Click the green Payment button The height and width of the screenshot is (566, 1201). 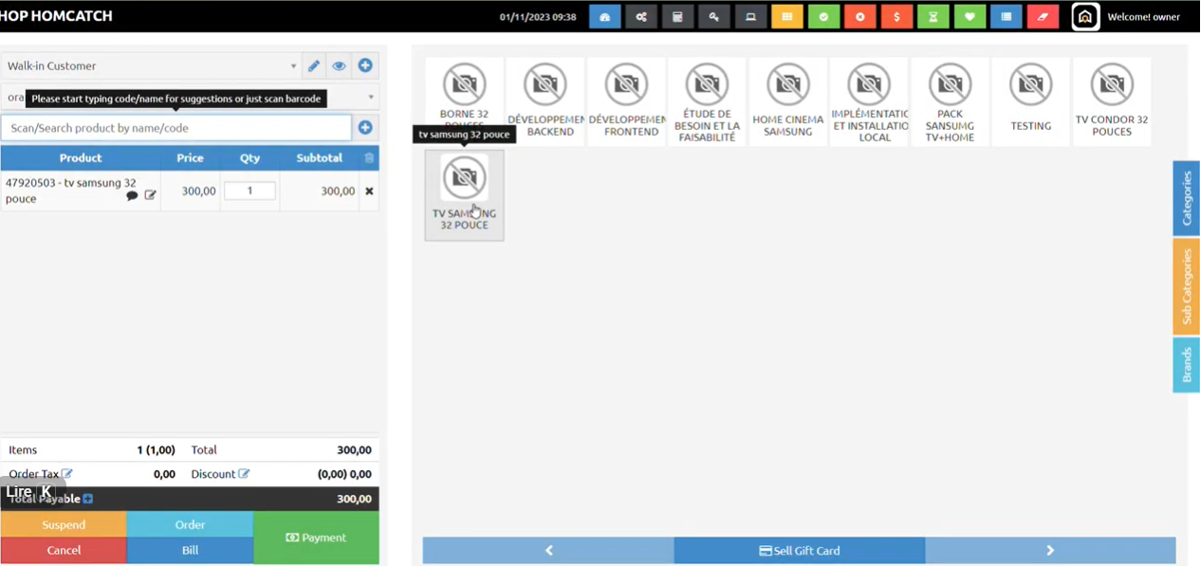pos(316,538)
